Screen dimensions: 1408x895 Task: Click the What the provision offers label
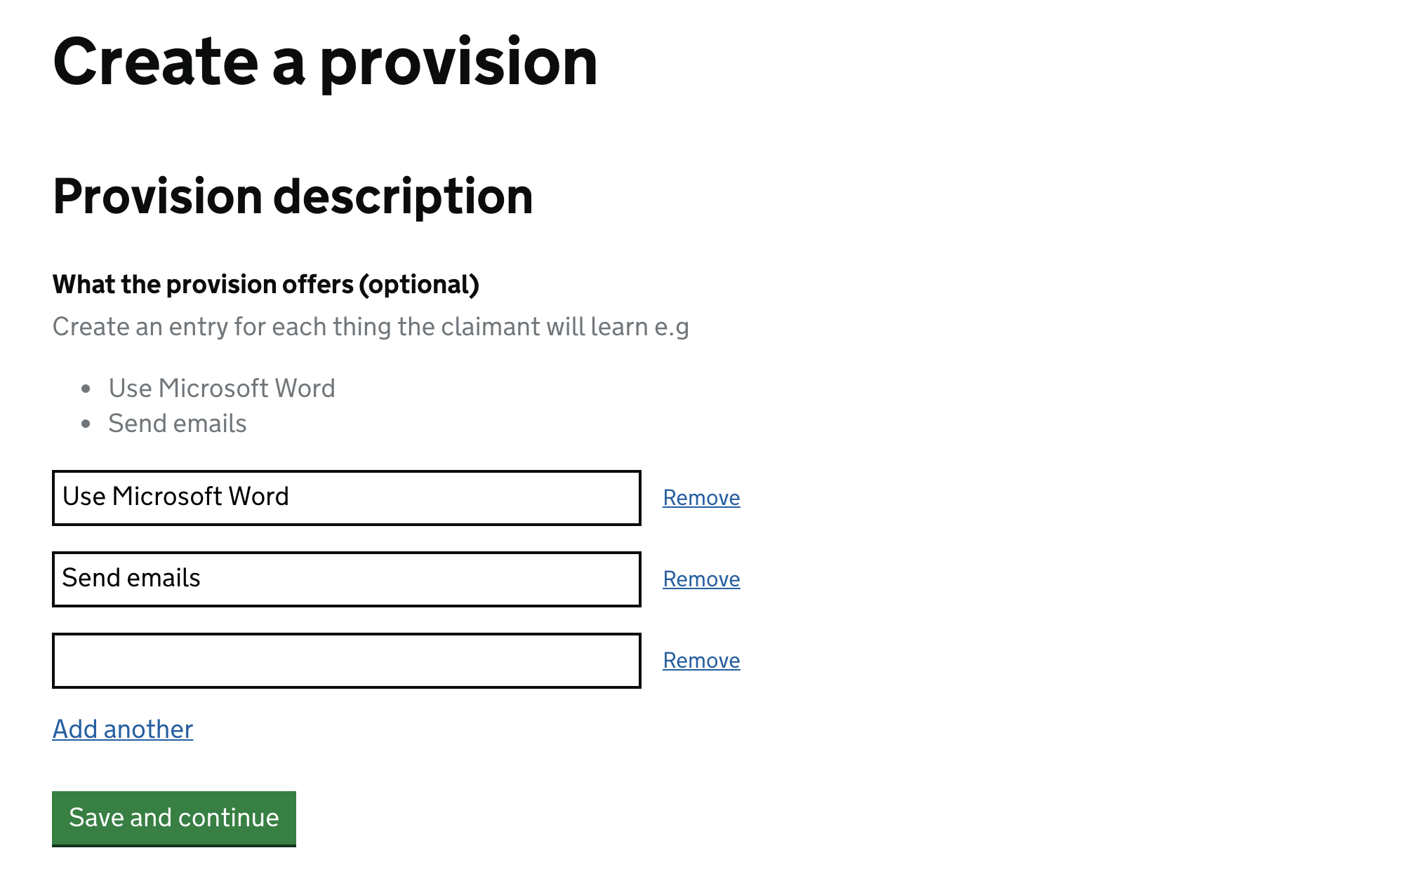pos(266,284)
